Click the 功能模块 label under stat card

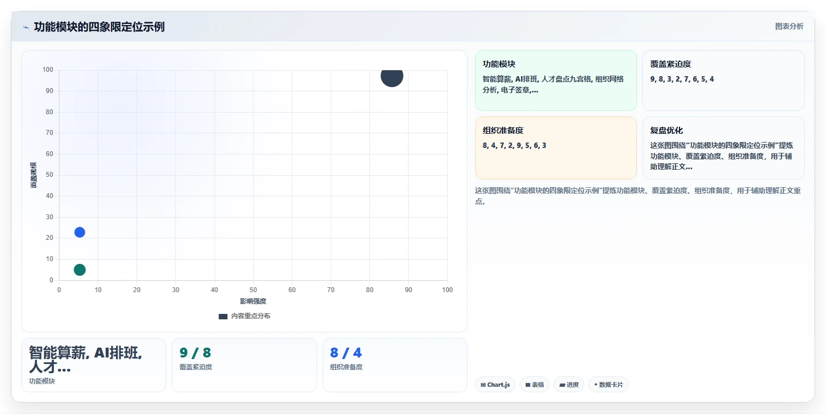coord(42,381)
